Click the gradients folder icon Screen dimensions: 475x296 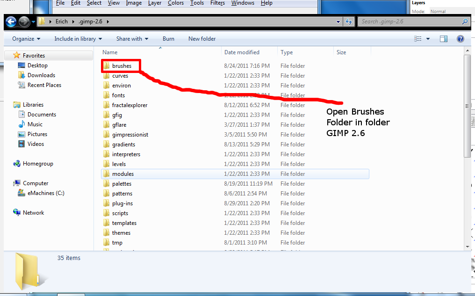pyautogui.click(x=106, y=144)
